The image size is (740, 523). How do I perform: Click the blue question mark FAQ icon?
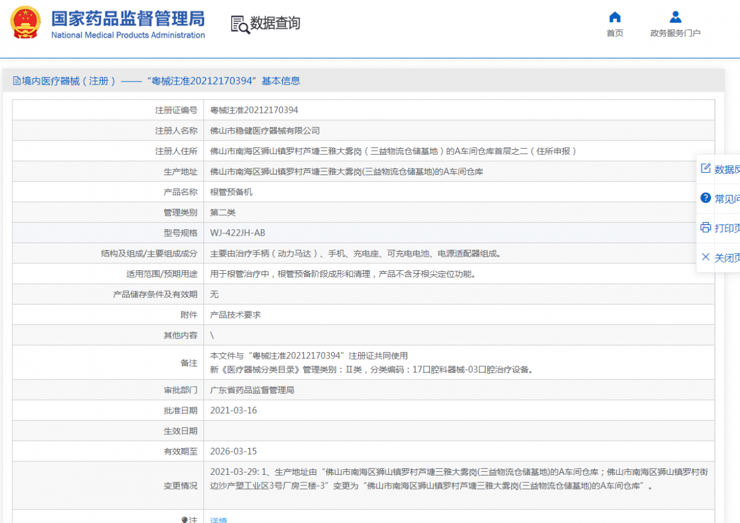click(706, 198)
